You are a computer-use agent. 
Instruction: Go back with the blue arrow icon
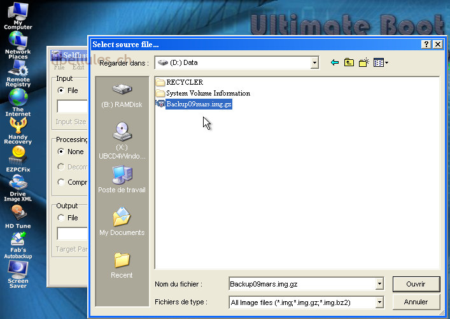coord(335,62)
